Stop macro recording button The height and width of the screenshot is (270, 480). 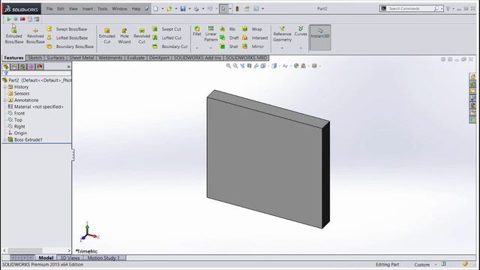coord(16,19)
